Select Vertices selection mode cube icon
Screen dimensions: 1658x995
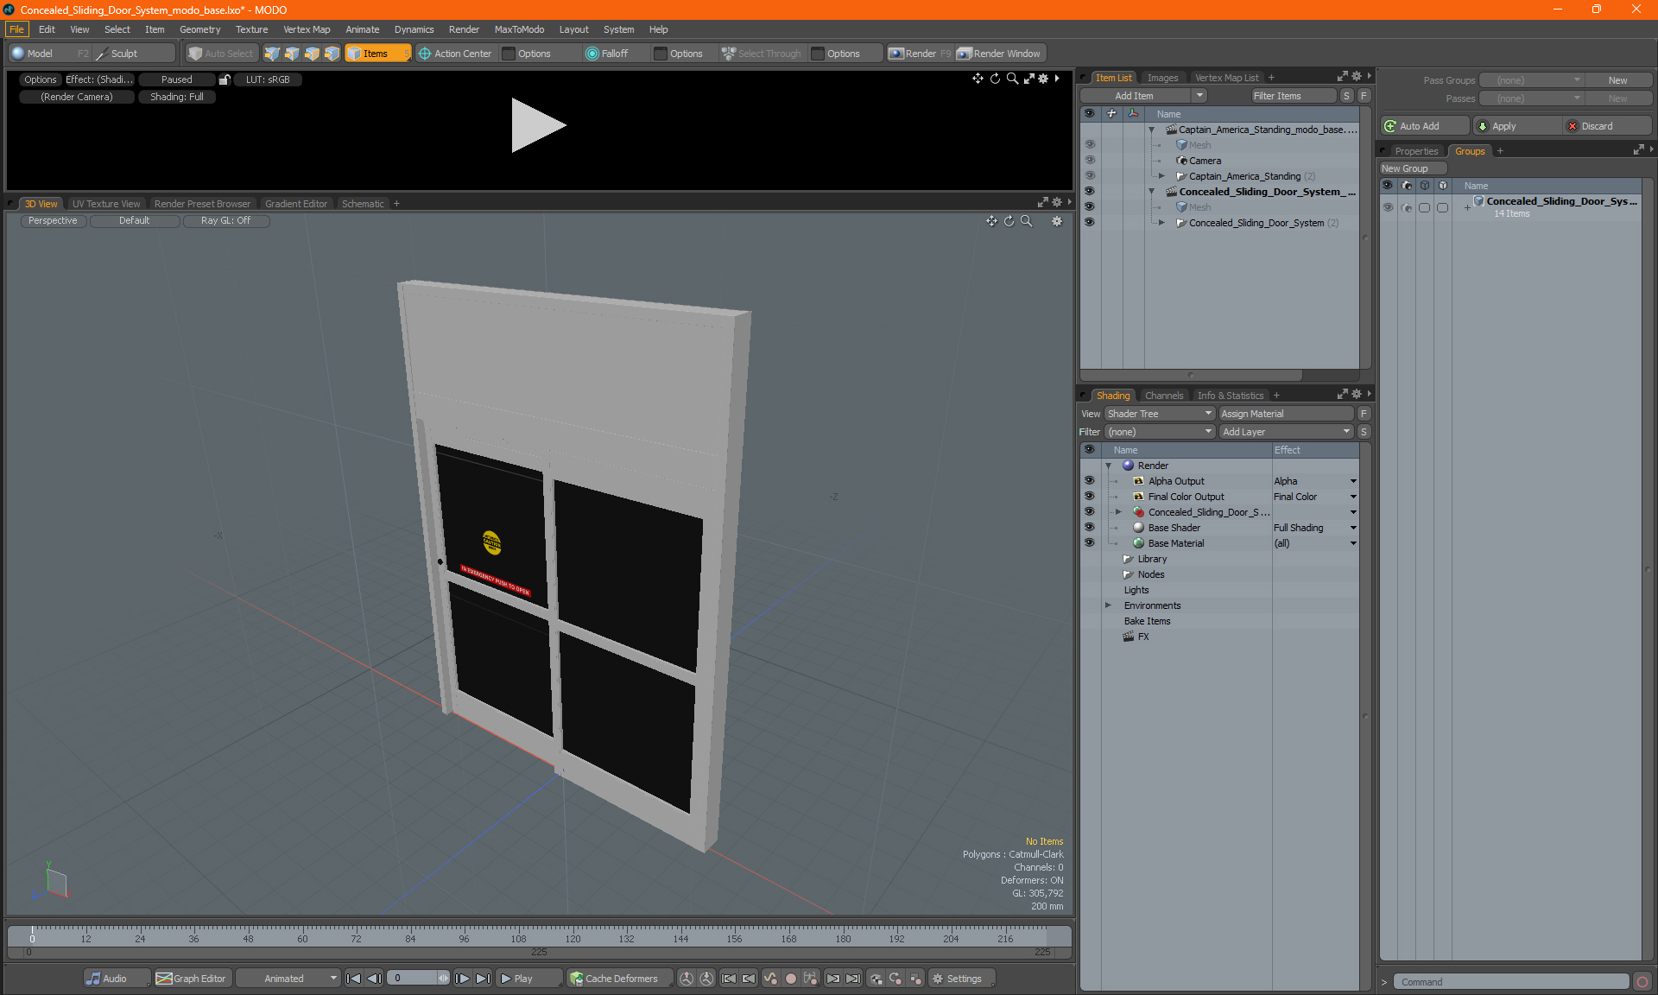[x=272, y=54]
